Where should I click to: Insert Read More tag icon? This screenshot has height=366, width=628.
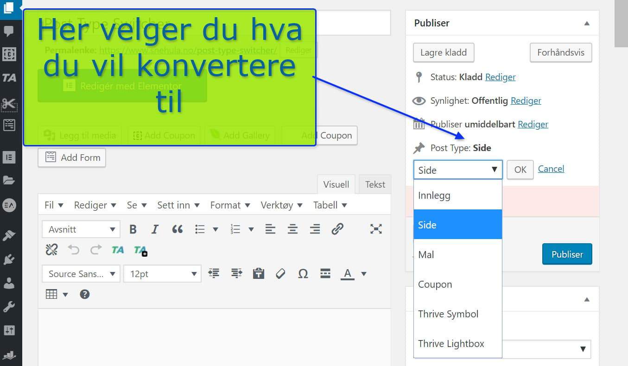coord(325,273)
